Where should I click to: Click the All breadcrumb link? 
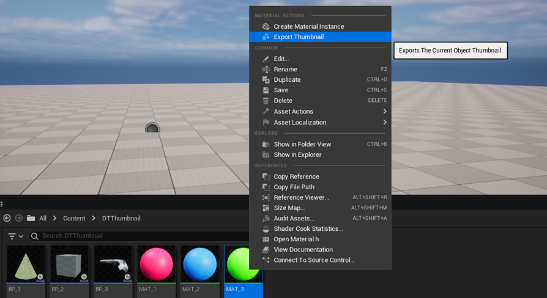click(43, 218)
